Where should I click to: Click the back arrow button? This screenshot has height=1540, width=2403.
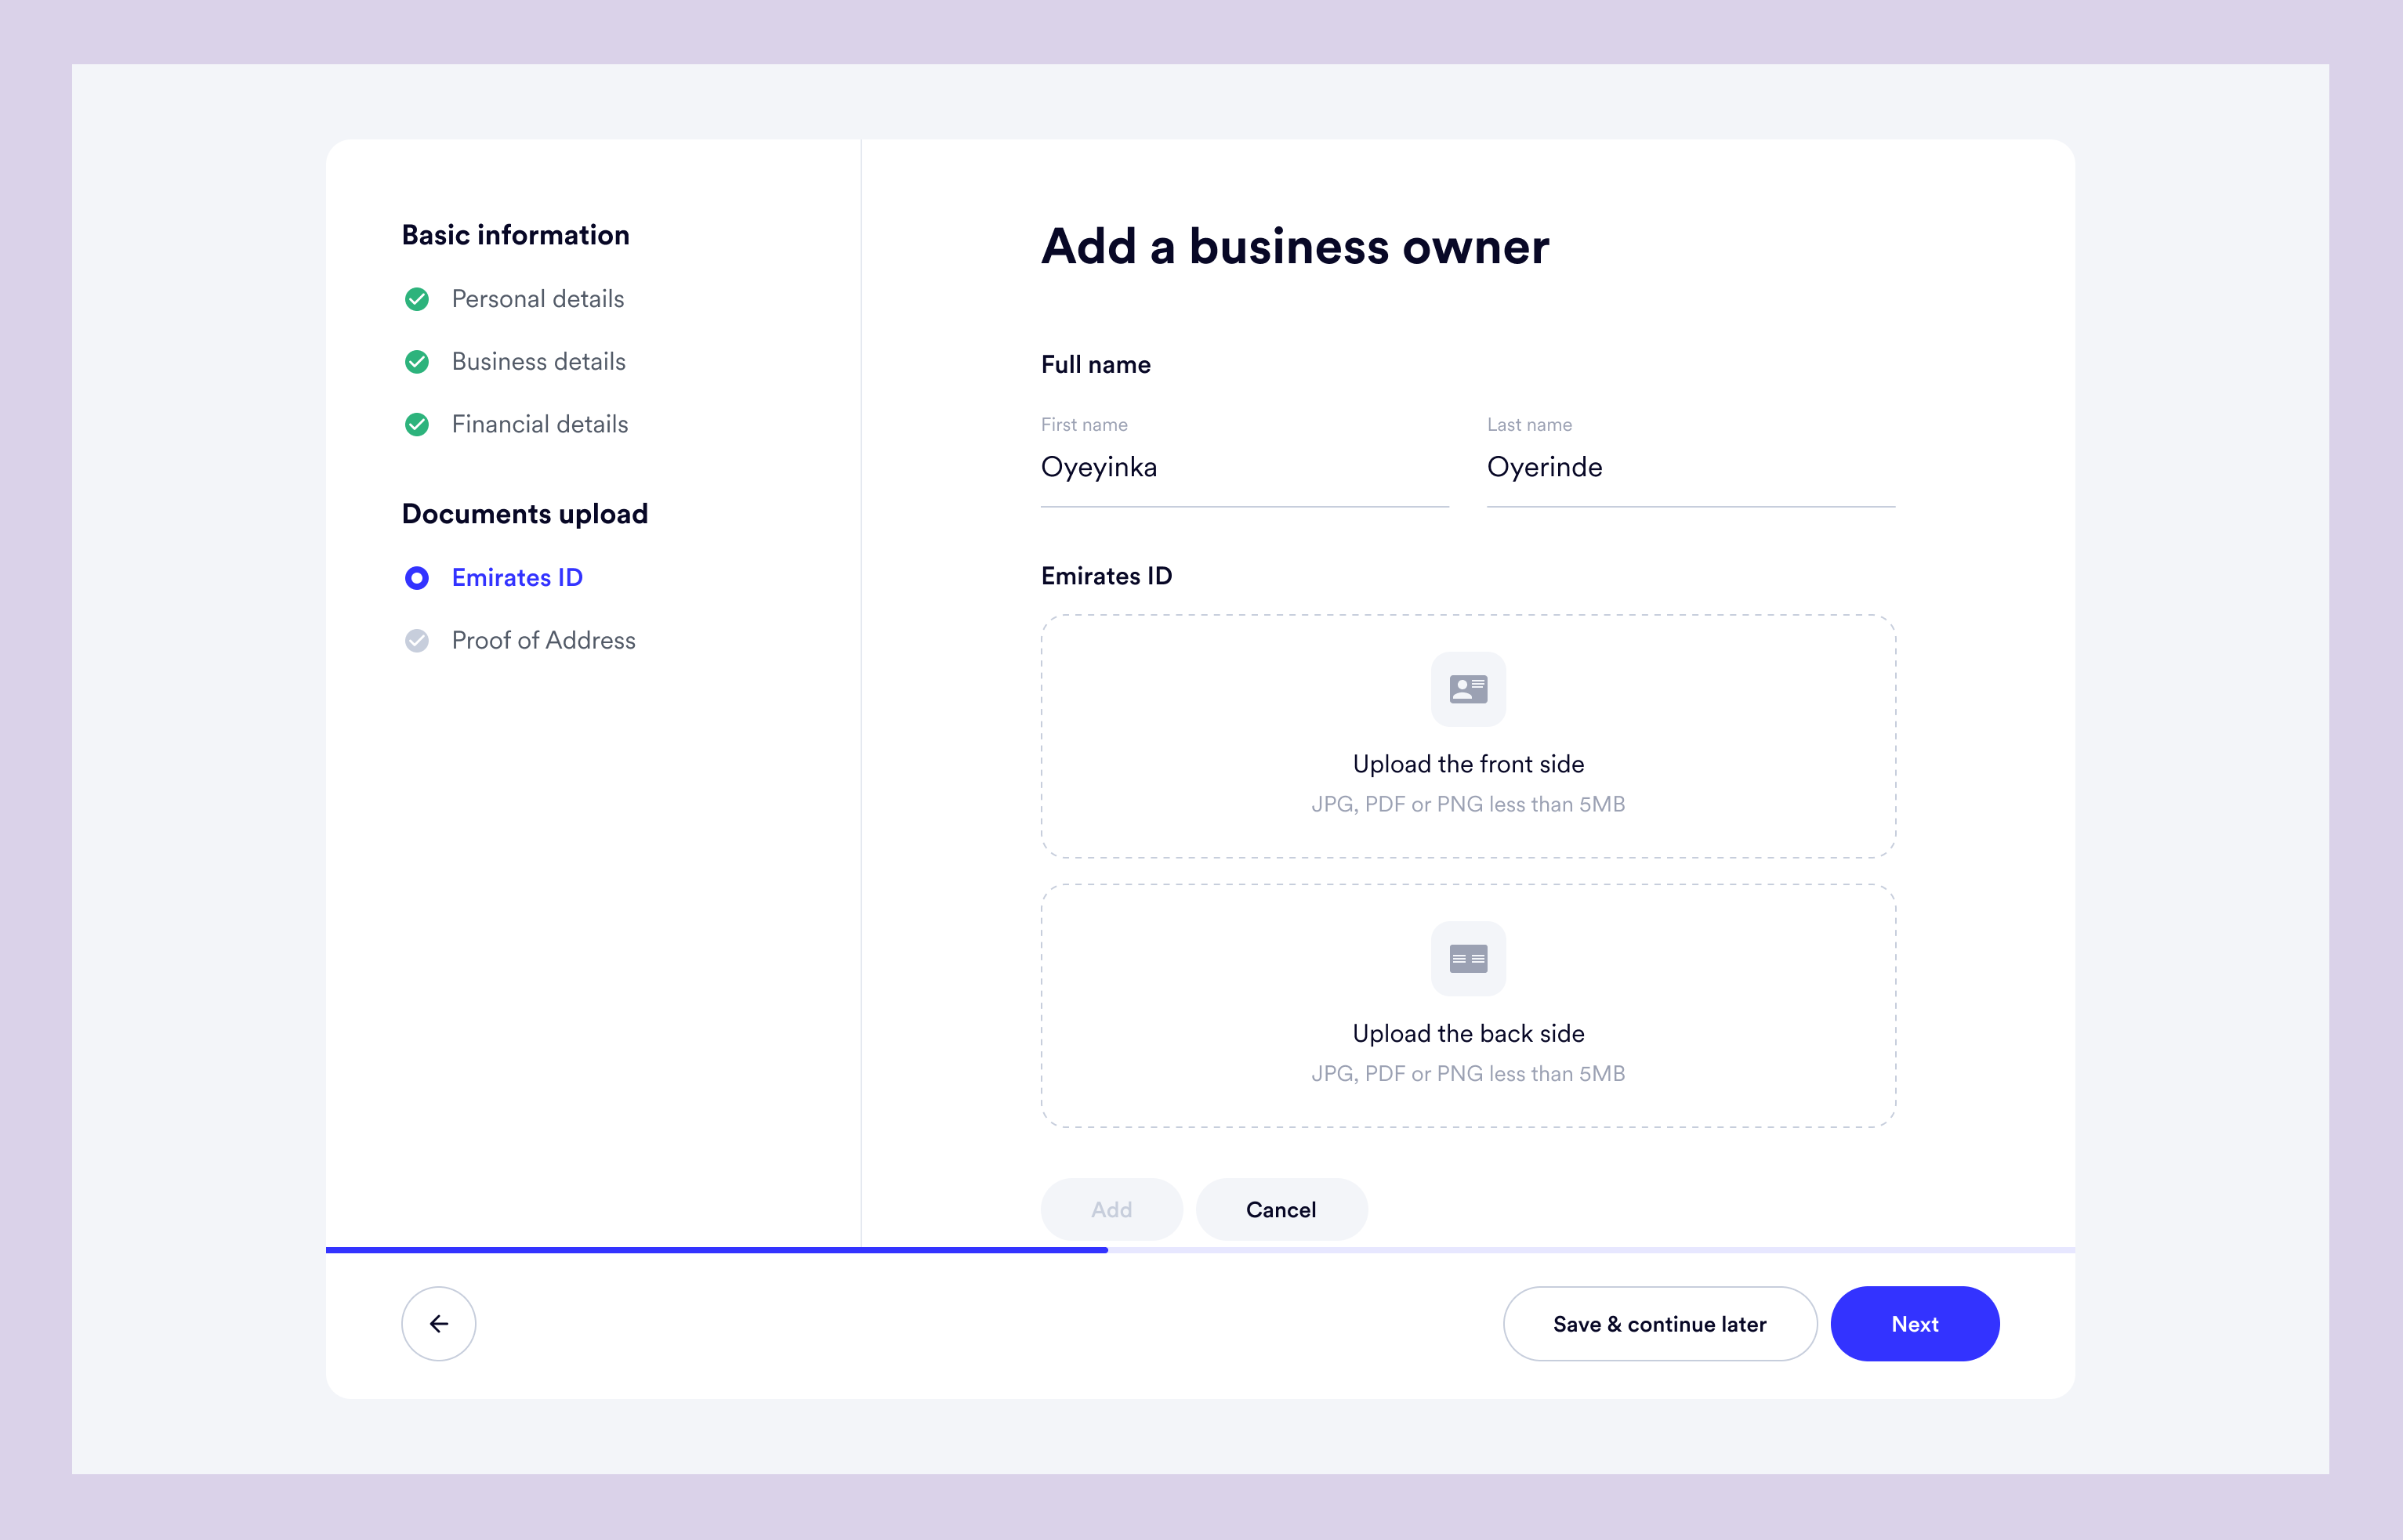[438, 1323]
